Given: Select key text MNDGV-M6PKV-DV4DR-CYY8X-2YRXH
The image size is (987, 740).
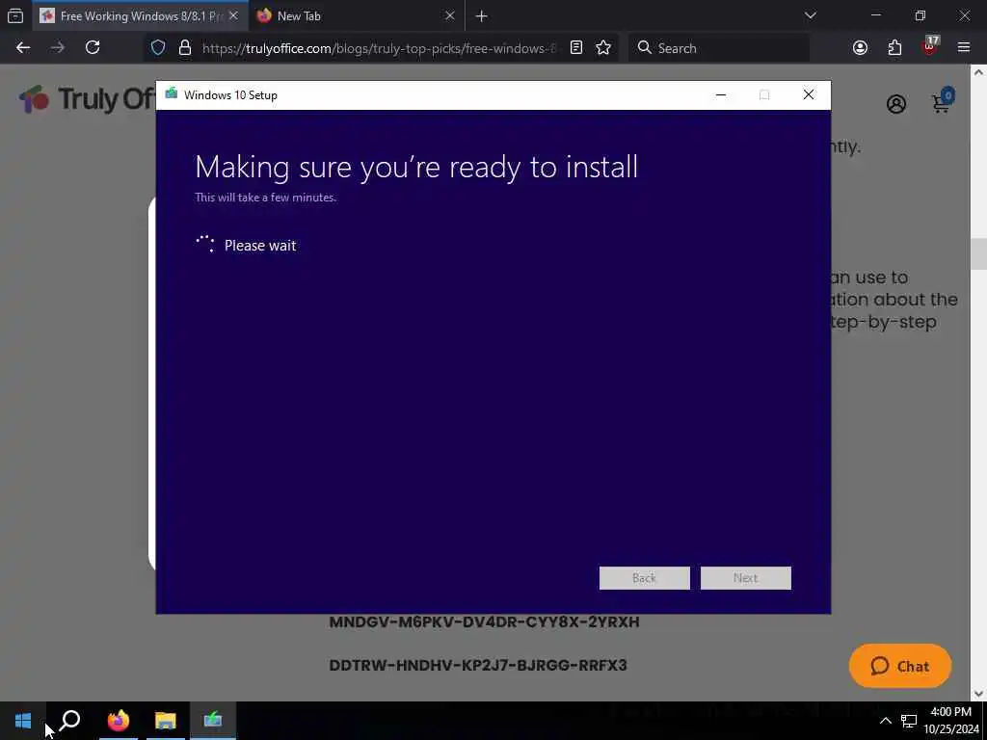Looking at the screenshot, I should (484, 621).
